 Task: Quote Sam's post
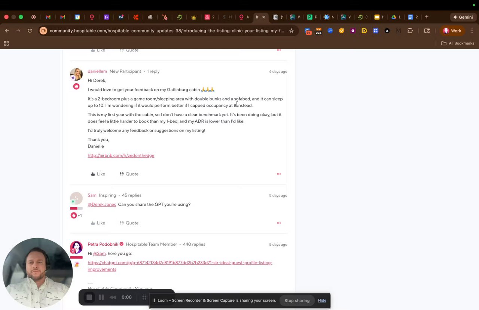tap(129, 223)
